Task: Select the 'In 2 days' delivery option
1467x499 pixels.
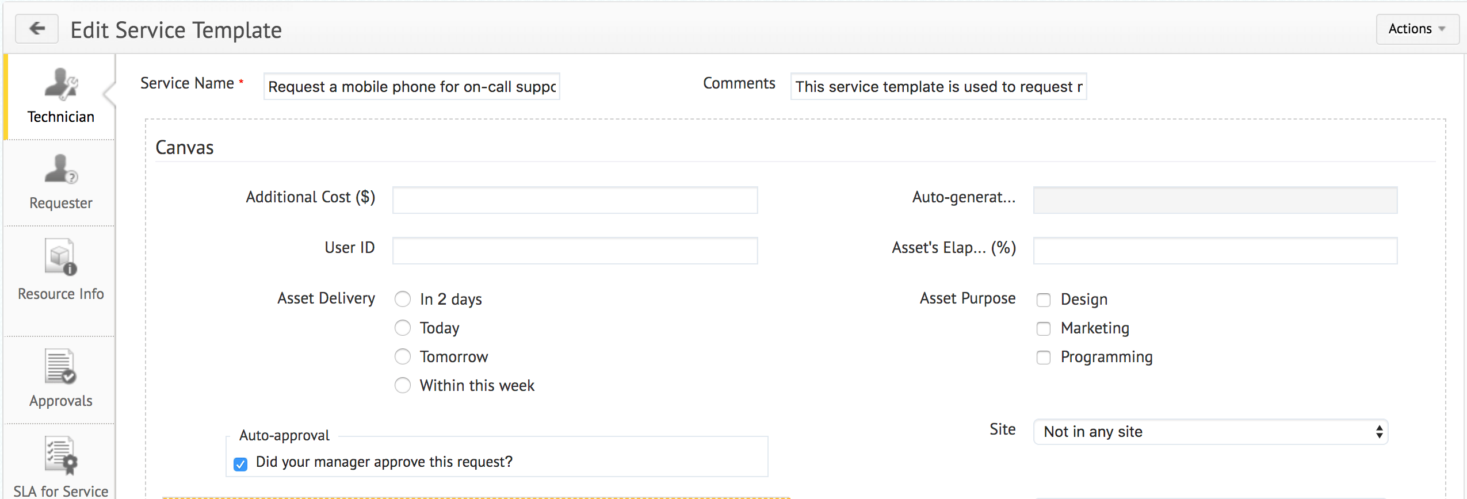Action: pos(403,300)
